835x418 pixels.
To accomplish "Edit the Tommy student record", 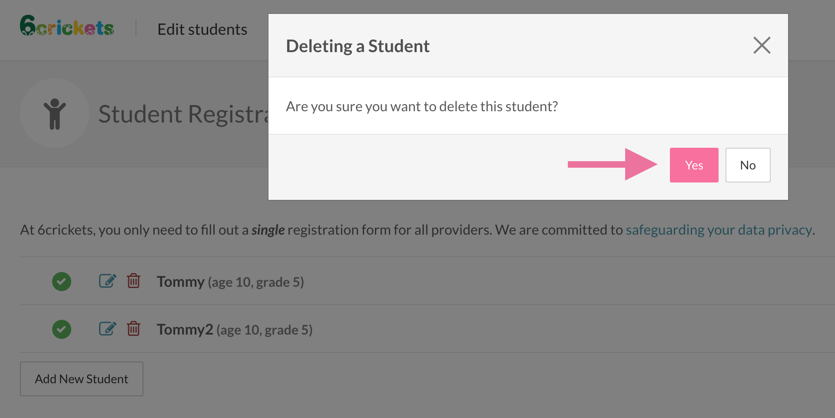I will coord(107,281).
